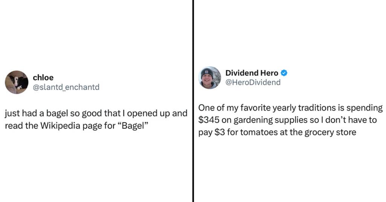The image size is (386, 202).
Task: Select the word Wikipedia in chloe's tweet
Action: (60, 126)
